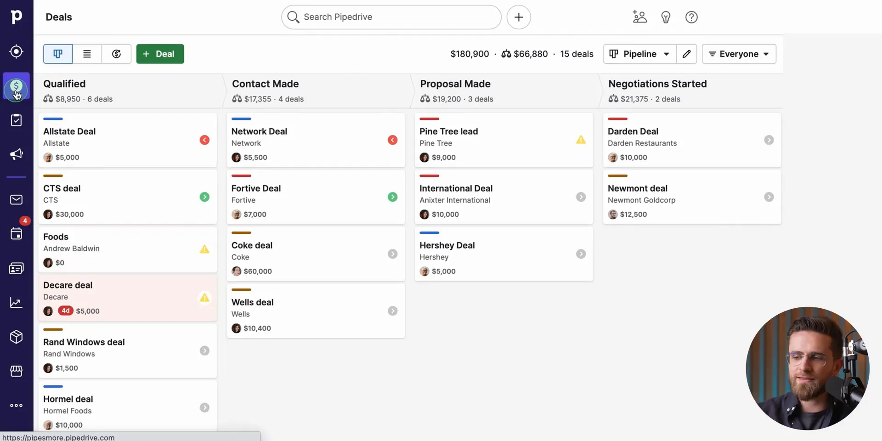Open Campaigns megaphone icon in sidebar
Viewport: 882px width, 441px height.
point(16,154)
